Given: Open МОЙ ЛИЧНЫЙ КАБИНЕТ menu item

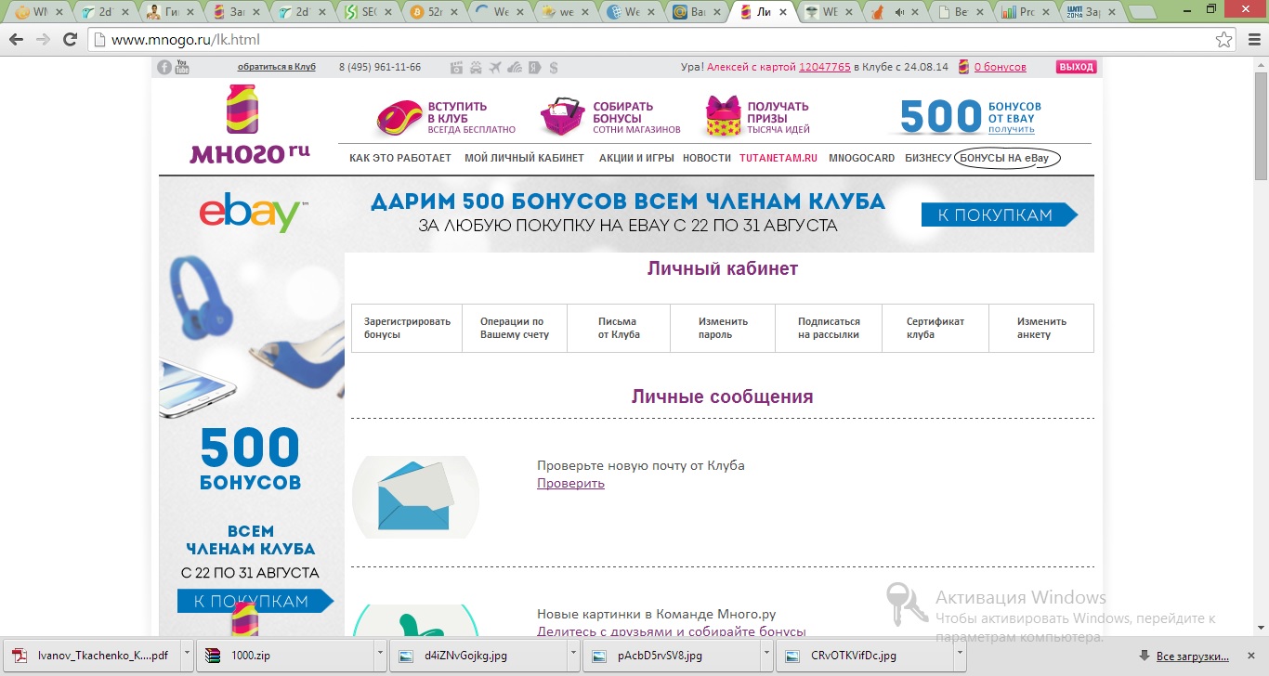Looking at the screenshot, I should click(524, 158).
